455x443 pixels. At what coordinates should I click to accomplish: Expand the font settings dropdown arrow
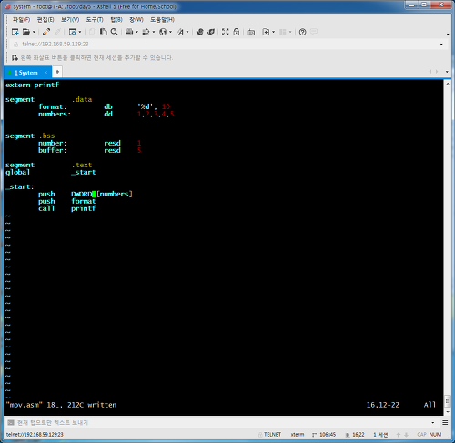(187, 32)
